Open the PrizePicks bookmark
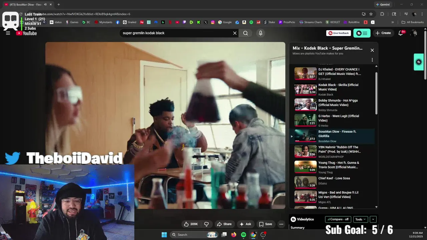 click(x=287, y=22)
